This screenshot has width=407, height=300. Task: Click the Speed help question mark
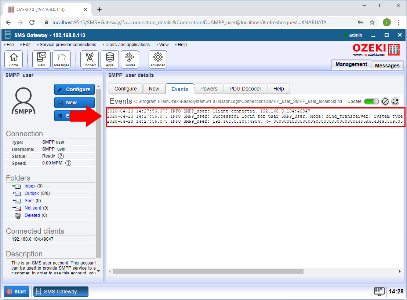(x=68, y=163)
